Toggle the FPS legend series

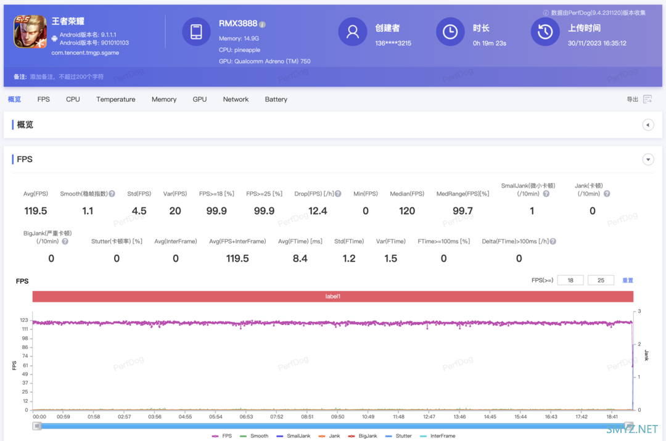(x=222, y=436)
